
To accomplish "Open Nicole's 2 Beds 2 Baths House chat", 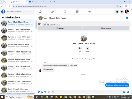I will pyautogui.click(x=17, y=45).
